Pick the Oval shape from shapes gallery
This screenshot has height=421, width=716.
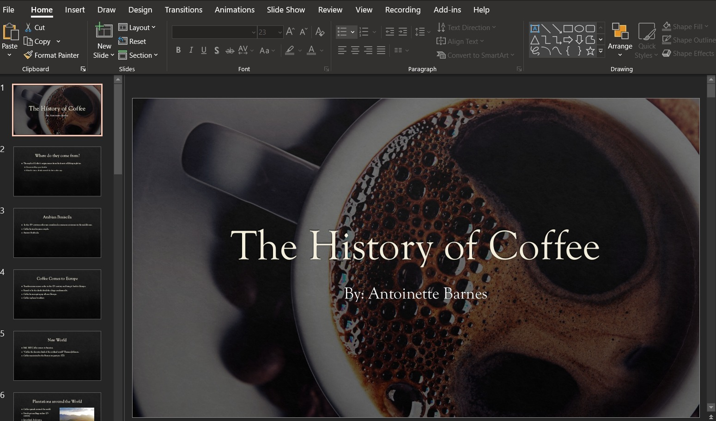pos(579,29)
